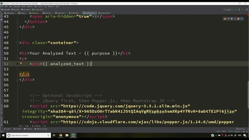Open the Terminal tool window
249x140 pixels.
coord(28,129)
